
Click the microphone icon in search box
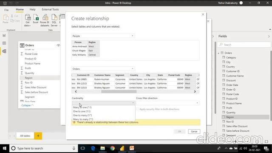[x=74, y=148]
